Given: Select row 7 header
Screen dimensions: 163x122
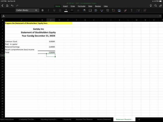Looking at the screenshot, I should [2, 42].
